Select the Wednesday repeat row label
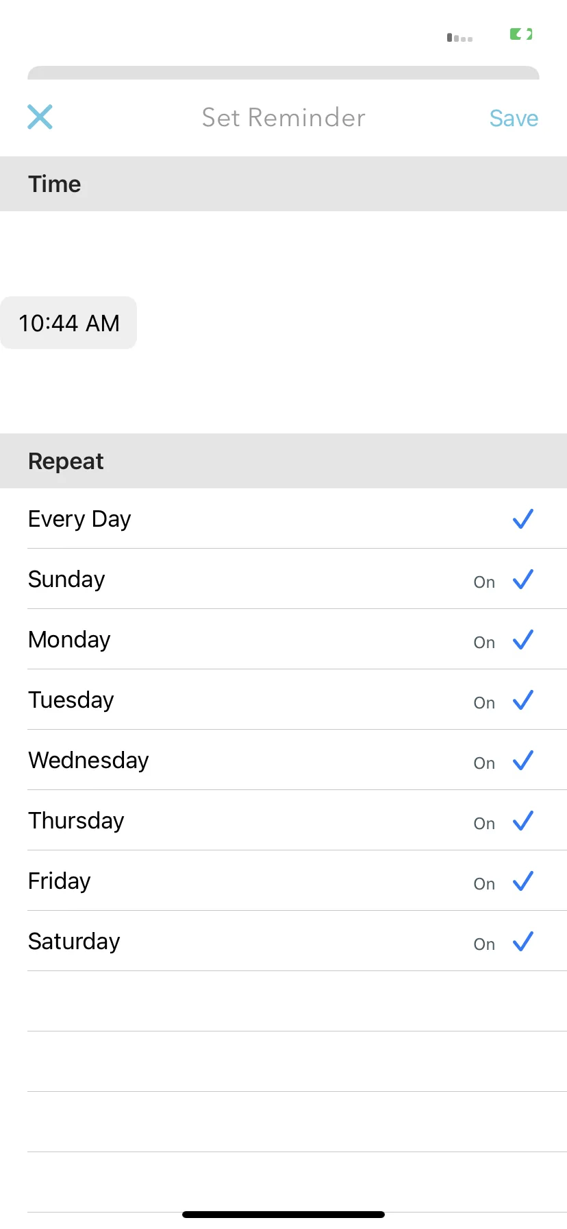This screenshot has width=567, height=1229. (x=88, y=761)
